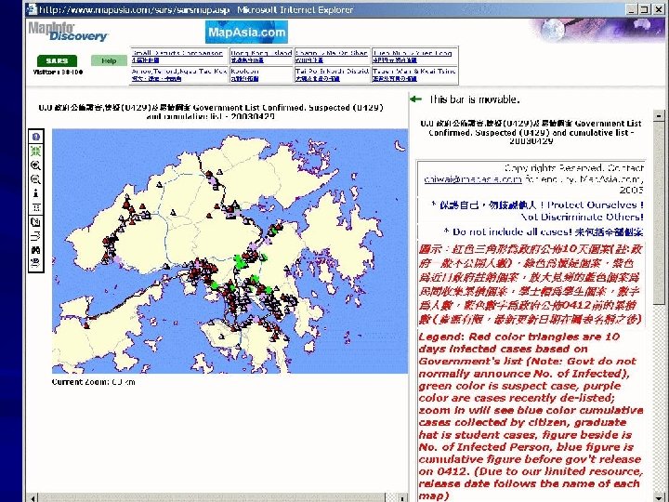Open the legend list icon in map toolbar
The image size is (669, 502).
36,207
